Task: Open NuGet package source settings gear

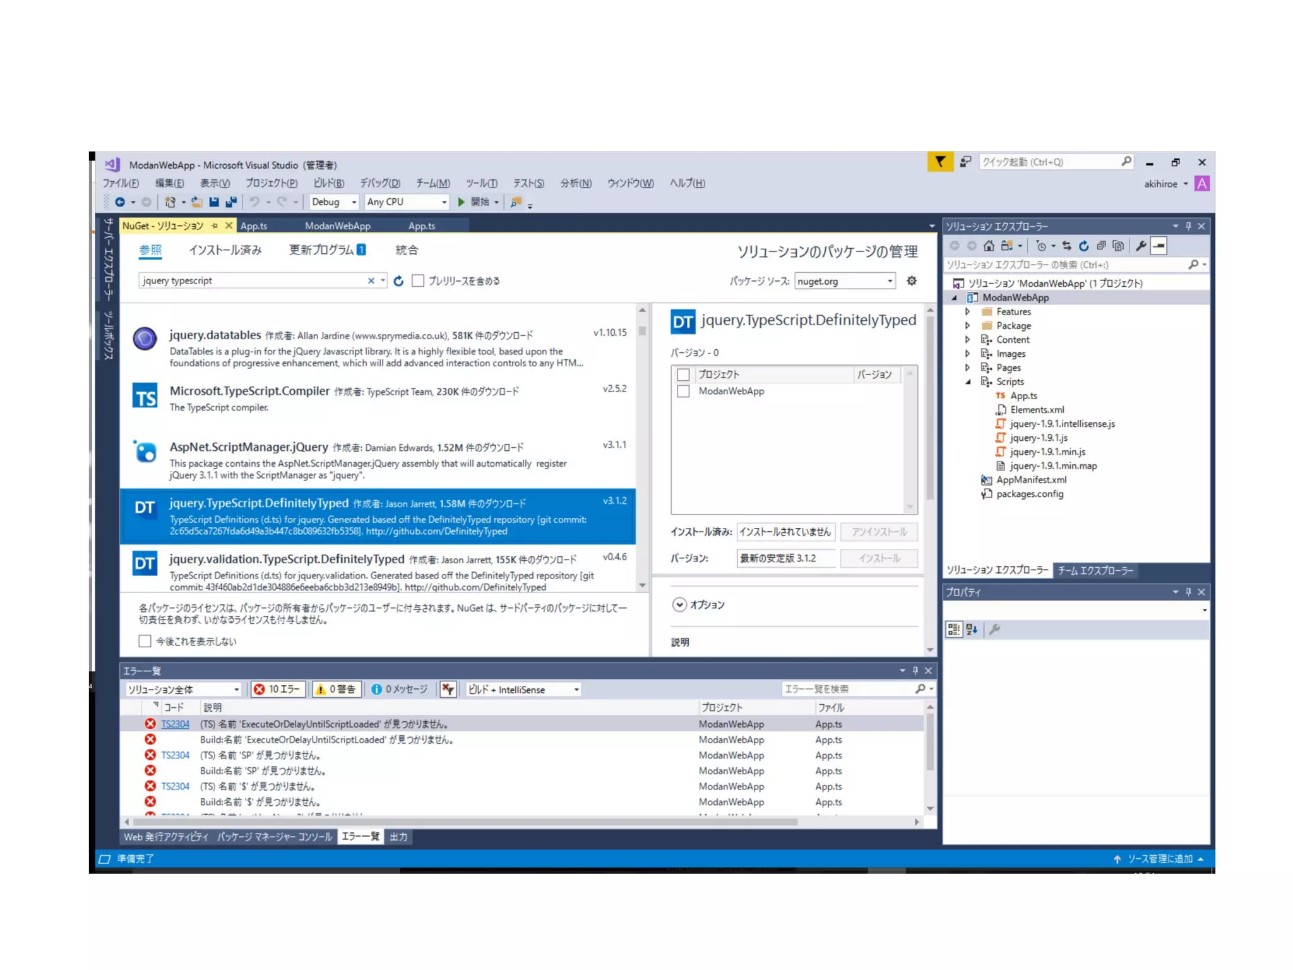Action: pyautogui.click(x=912, y=281)
